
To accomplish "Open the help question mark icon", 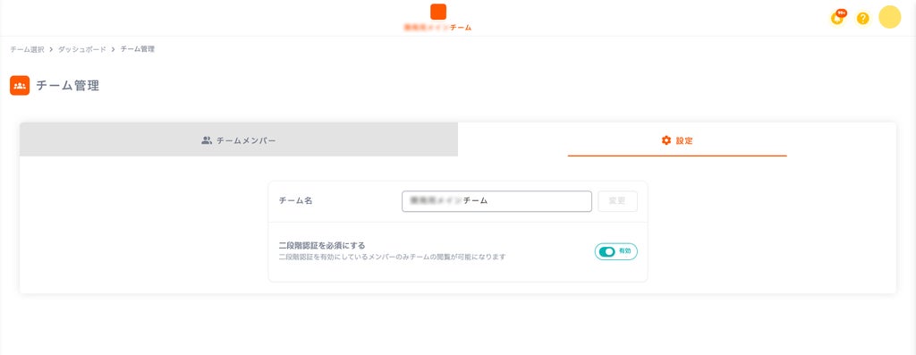I will point(863,19).
